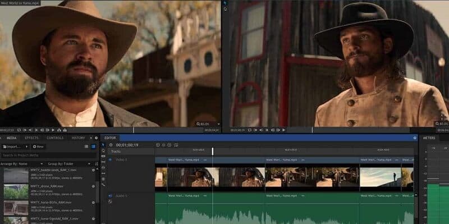
Task: Switch media panel to thumbnail preview view
Action: pyautogui.click(x=93, y=147)
